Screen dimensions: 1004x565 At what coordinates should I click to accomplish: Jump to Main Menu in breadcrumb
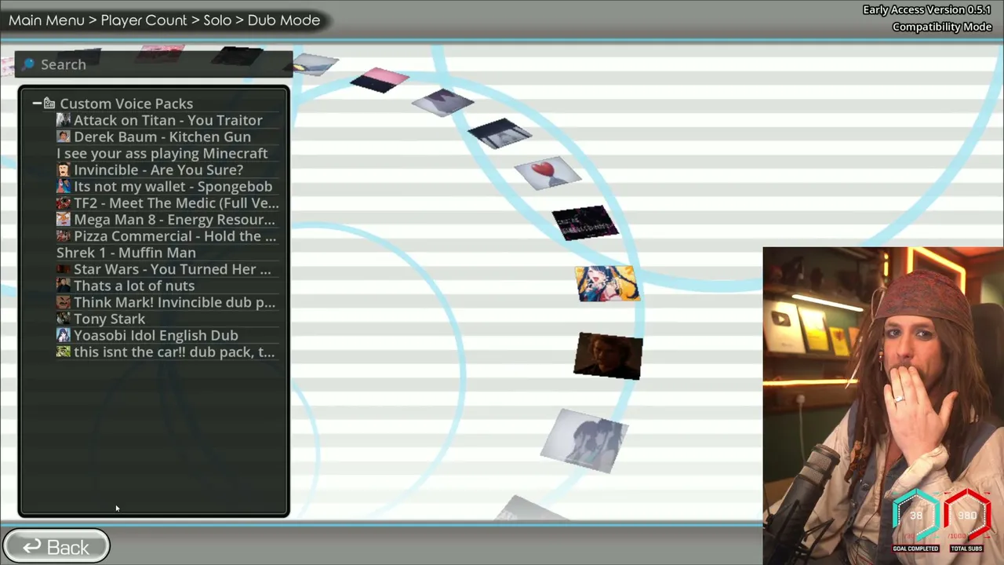[46, 20]
